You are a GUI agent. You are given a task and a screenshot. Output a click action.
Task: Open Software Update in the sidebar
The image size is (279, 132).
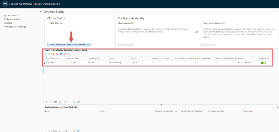click(x=12, y=19)
